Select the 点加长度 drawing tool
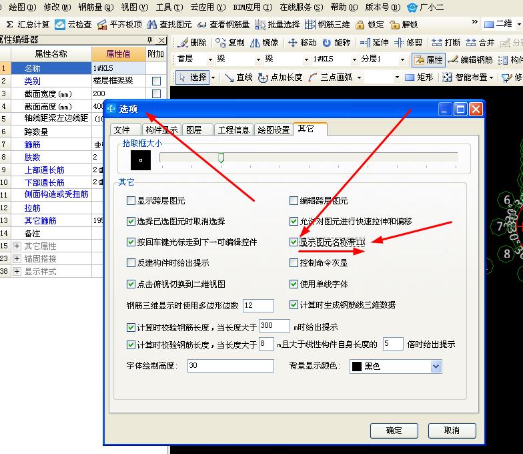 point(280,77)
